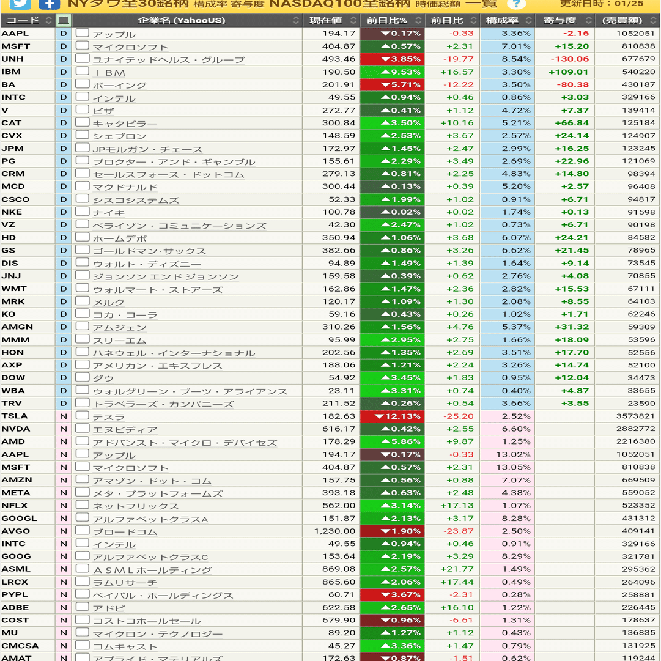Sort by the 現在値 column arrows
This screenshot has width=661, height=661.
point(353,20)
